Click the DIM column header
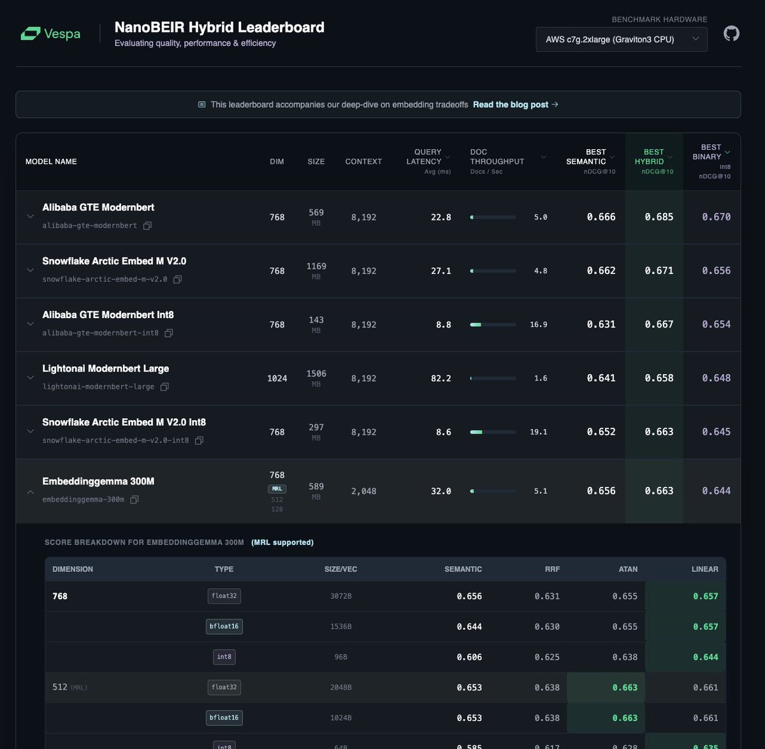765x749 pixels. pyautogui.click(x=277, y=162)
